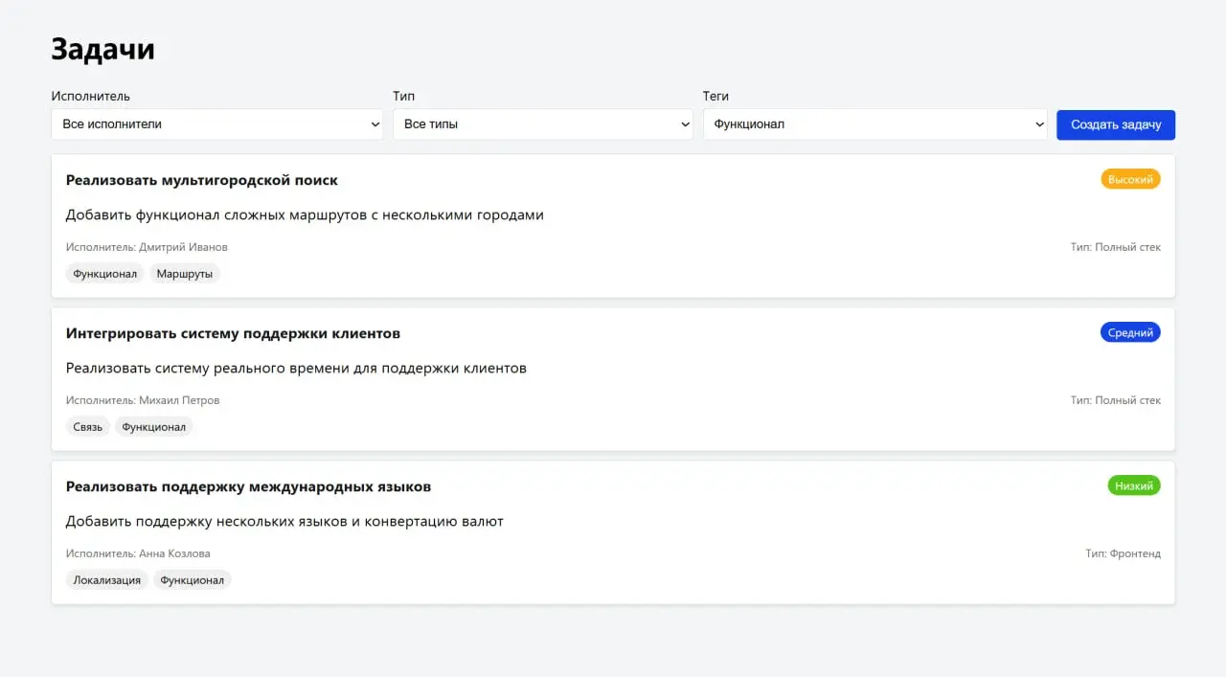Click the "Тип: Фронтенд" label
This screenshot has height=677, width=1226.
1121,553
